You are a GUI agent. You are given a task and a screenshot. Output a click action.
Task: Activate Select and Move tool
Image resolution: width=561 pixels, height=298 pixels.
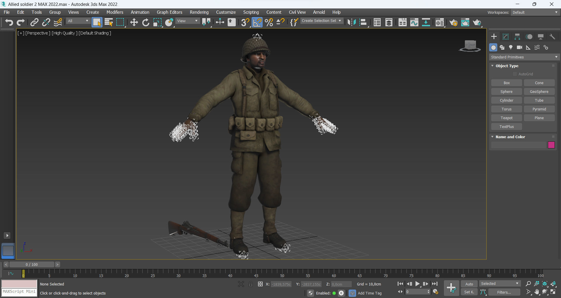click(x=134, y=22)
